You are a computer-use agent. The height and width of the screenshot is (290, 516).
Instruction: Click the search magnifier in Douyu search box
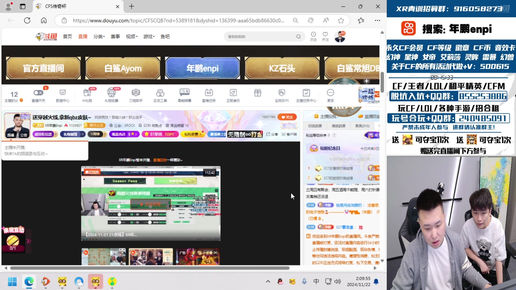coord(298,37)
